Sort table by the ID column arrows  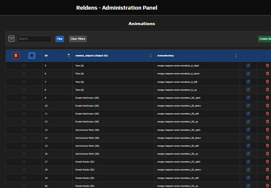click(69, 56)
